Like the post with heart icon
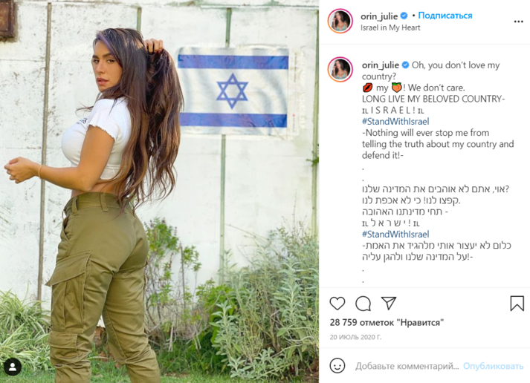530x383 pixels. (x=337, y=304)
